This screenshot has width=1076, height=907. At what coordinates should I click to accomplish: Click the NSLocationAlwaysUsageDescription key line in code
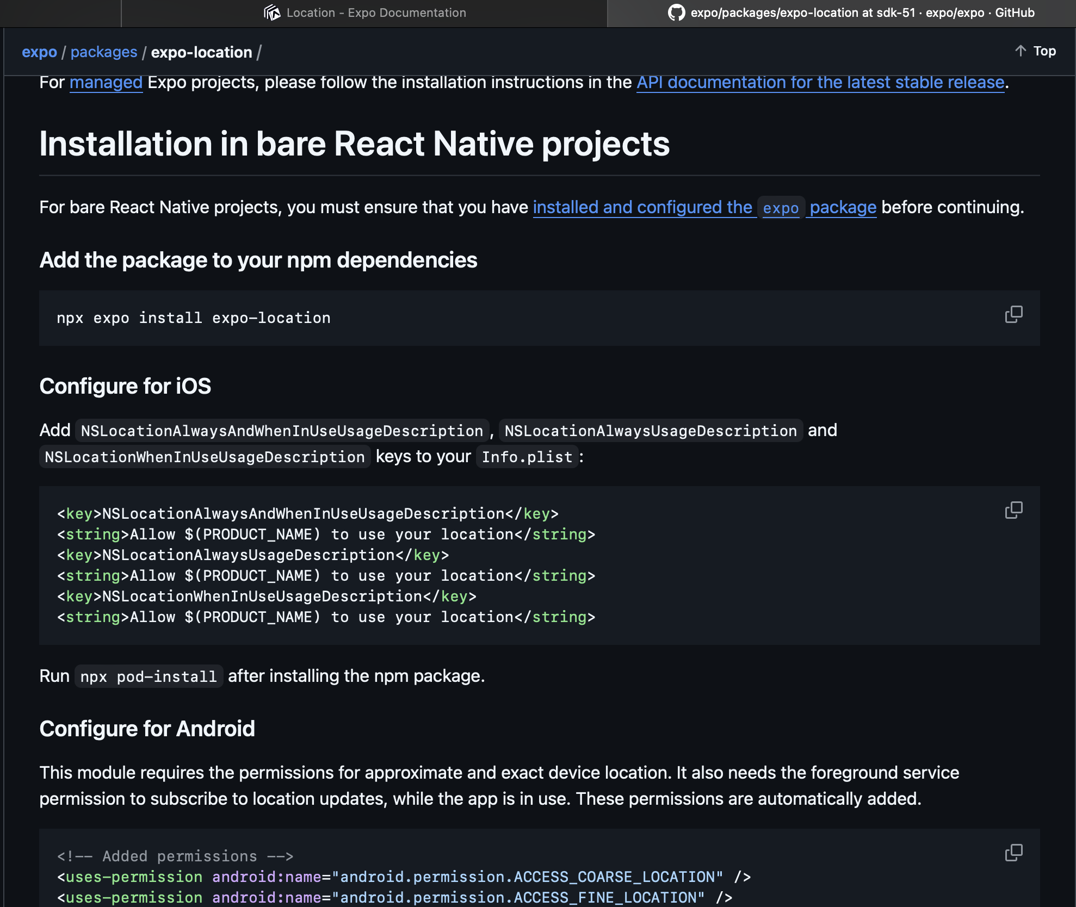[253, 555]
